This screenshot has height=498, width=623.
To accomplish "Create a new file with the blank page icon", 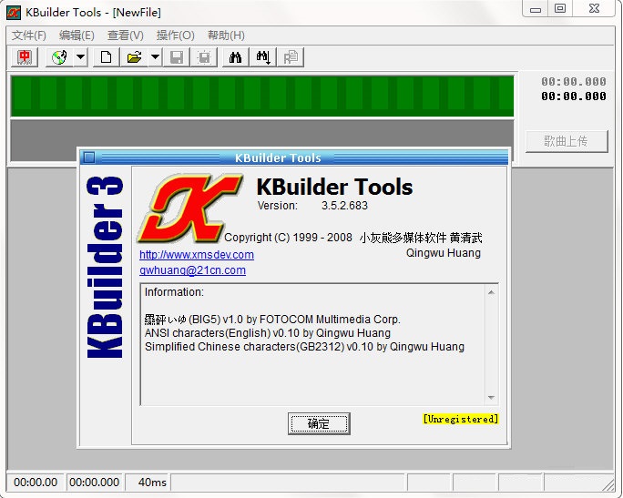I will (x=106, y=57).
